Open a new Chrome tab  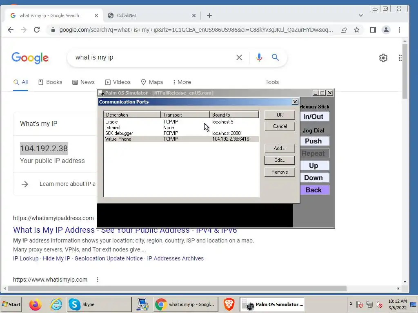(x=209, y=16)
